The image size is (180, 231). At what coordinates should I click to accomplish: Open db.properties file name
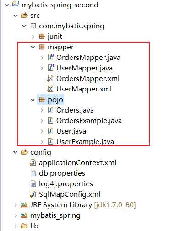pos(62,174)
